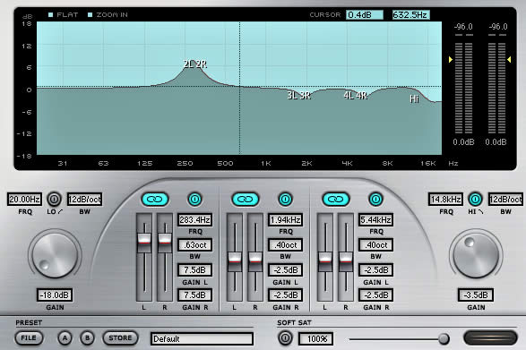Open the LO filter 12dB/oct BW selector
The image size is (526, 350).
coord(84,200)
